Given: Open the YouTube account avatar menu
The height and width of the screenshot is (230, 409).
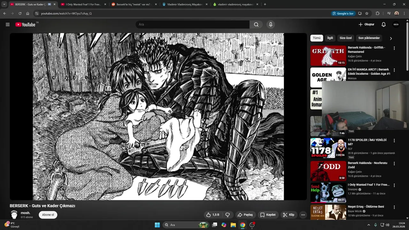Looking at the screenshot, I should click(x=396, y=25).
